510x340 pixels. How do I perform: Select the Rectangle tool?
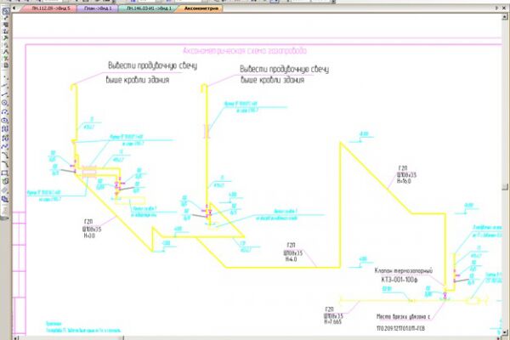point(4,173)
